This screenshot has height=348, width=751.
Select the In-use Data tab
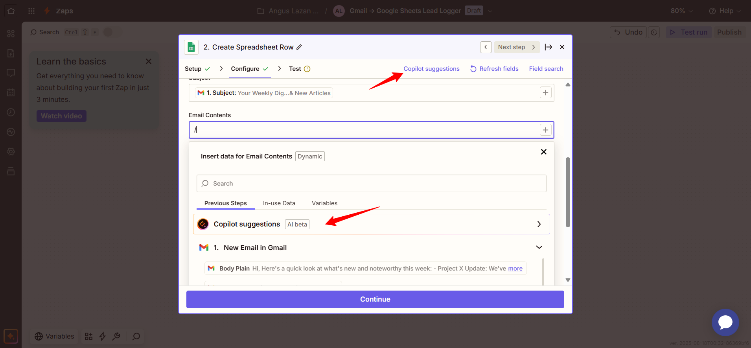(279, 203)
